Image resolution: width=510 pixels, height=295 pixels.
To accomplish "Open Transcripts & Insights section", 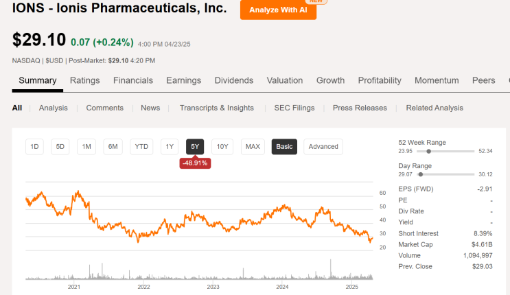I will tap(216, 108).
